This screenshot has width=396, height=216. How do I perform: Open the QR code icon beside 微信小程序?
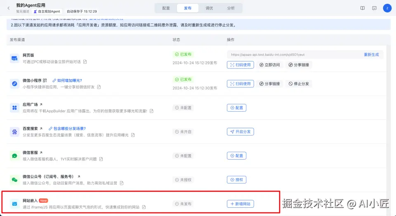click(45, 80)
